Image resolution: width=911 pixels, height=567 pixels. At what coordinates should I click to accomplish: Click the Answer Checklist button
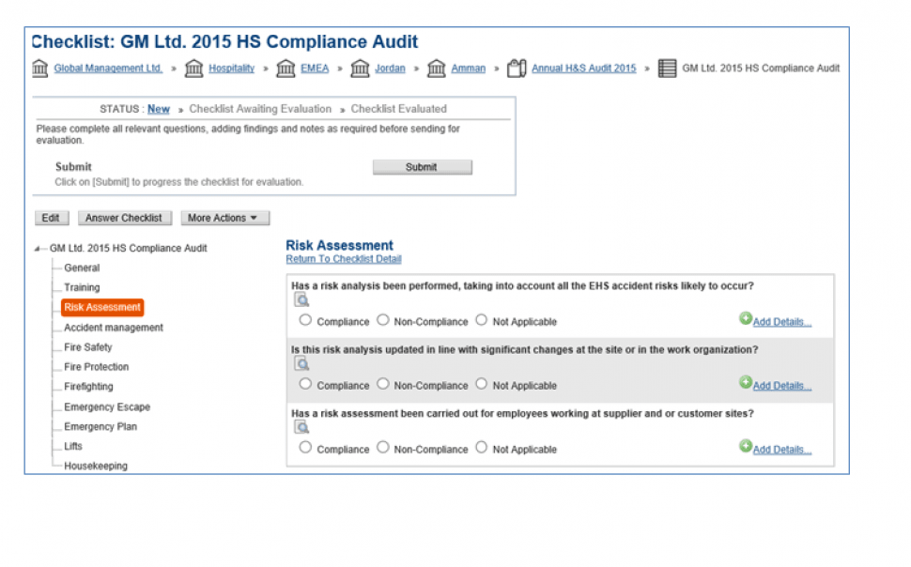pos(124,218)
